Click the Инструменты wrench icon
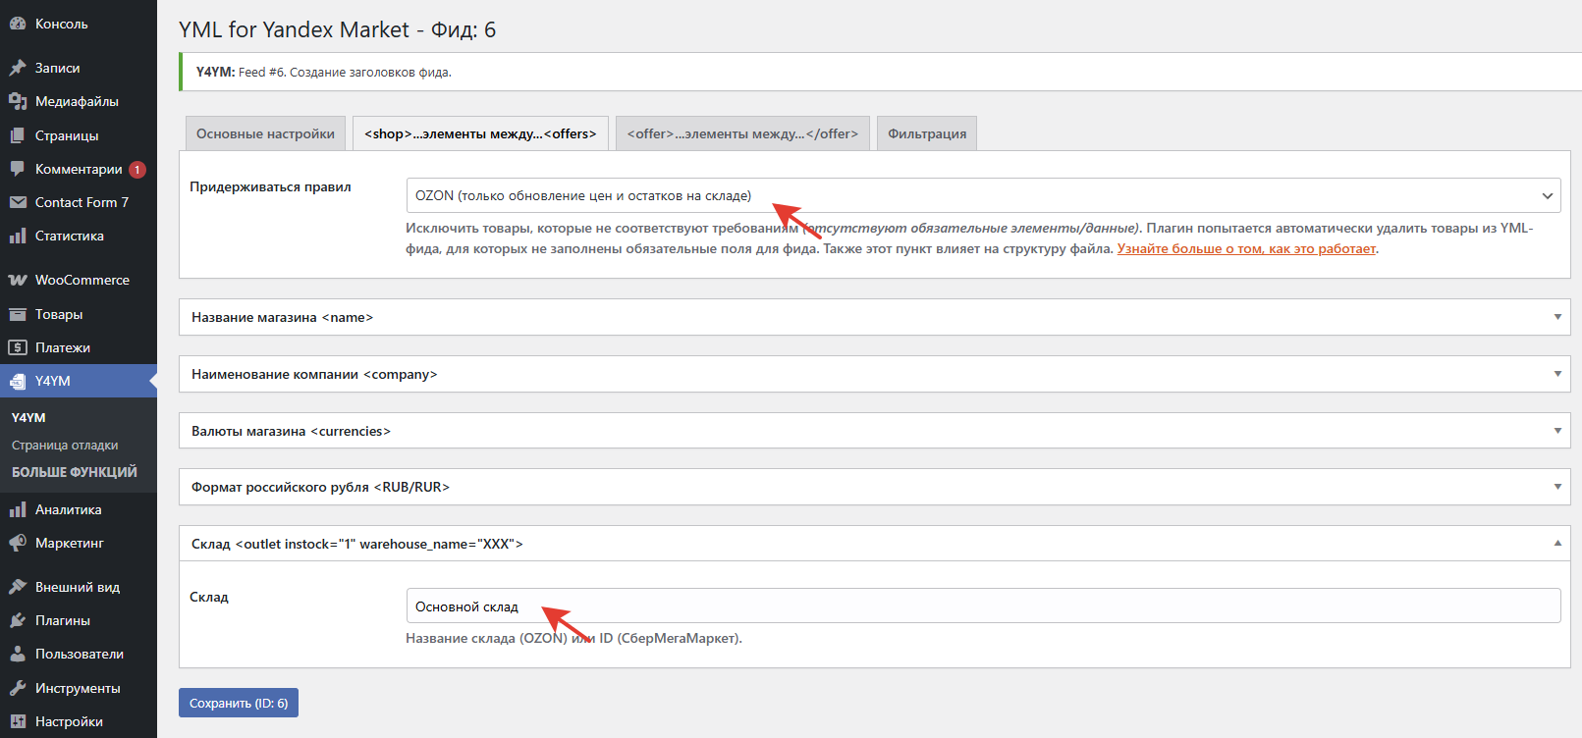 coord(18,688)
